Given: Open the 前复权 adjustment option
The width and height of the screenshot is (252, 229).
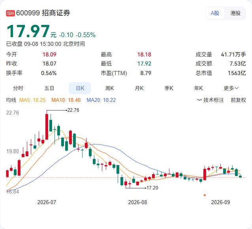Looking at the screenshot, I should point(238,100).
